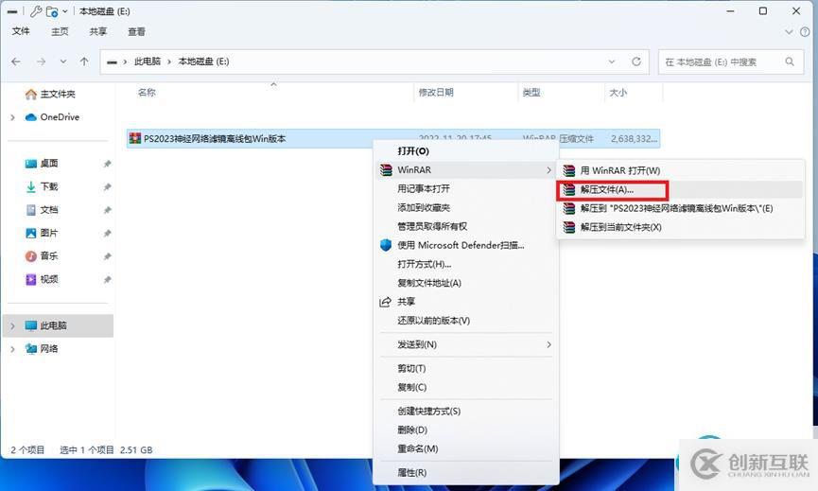Unpin 桌面 using its pin icon
Viewport: 818px width, 491px height.
[107, 164]
